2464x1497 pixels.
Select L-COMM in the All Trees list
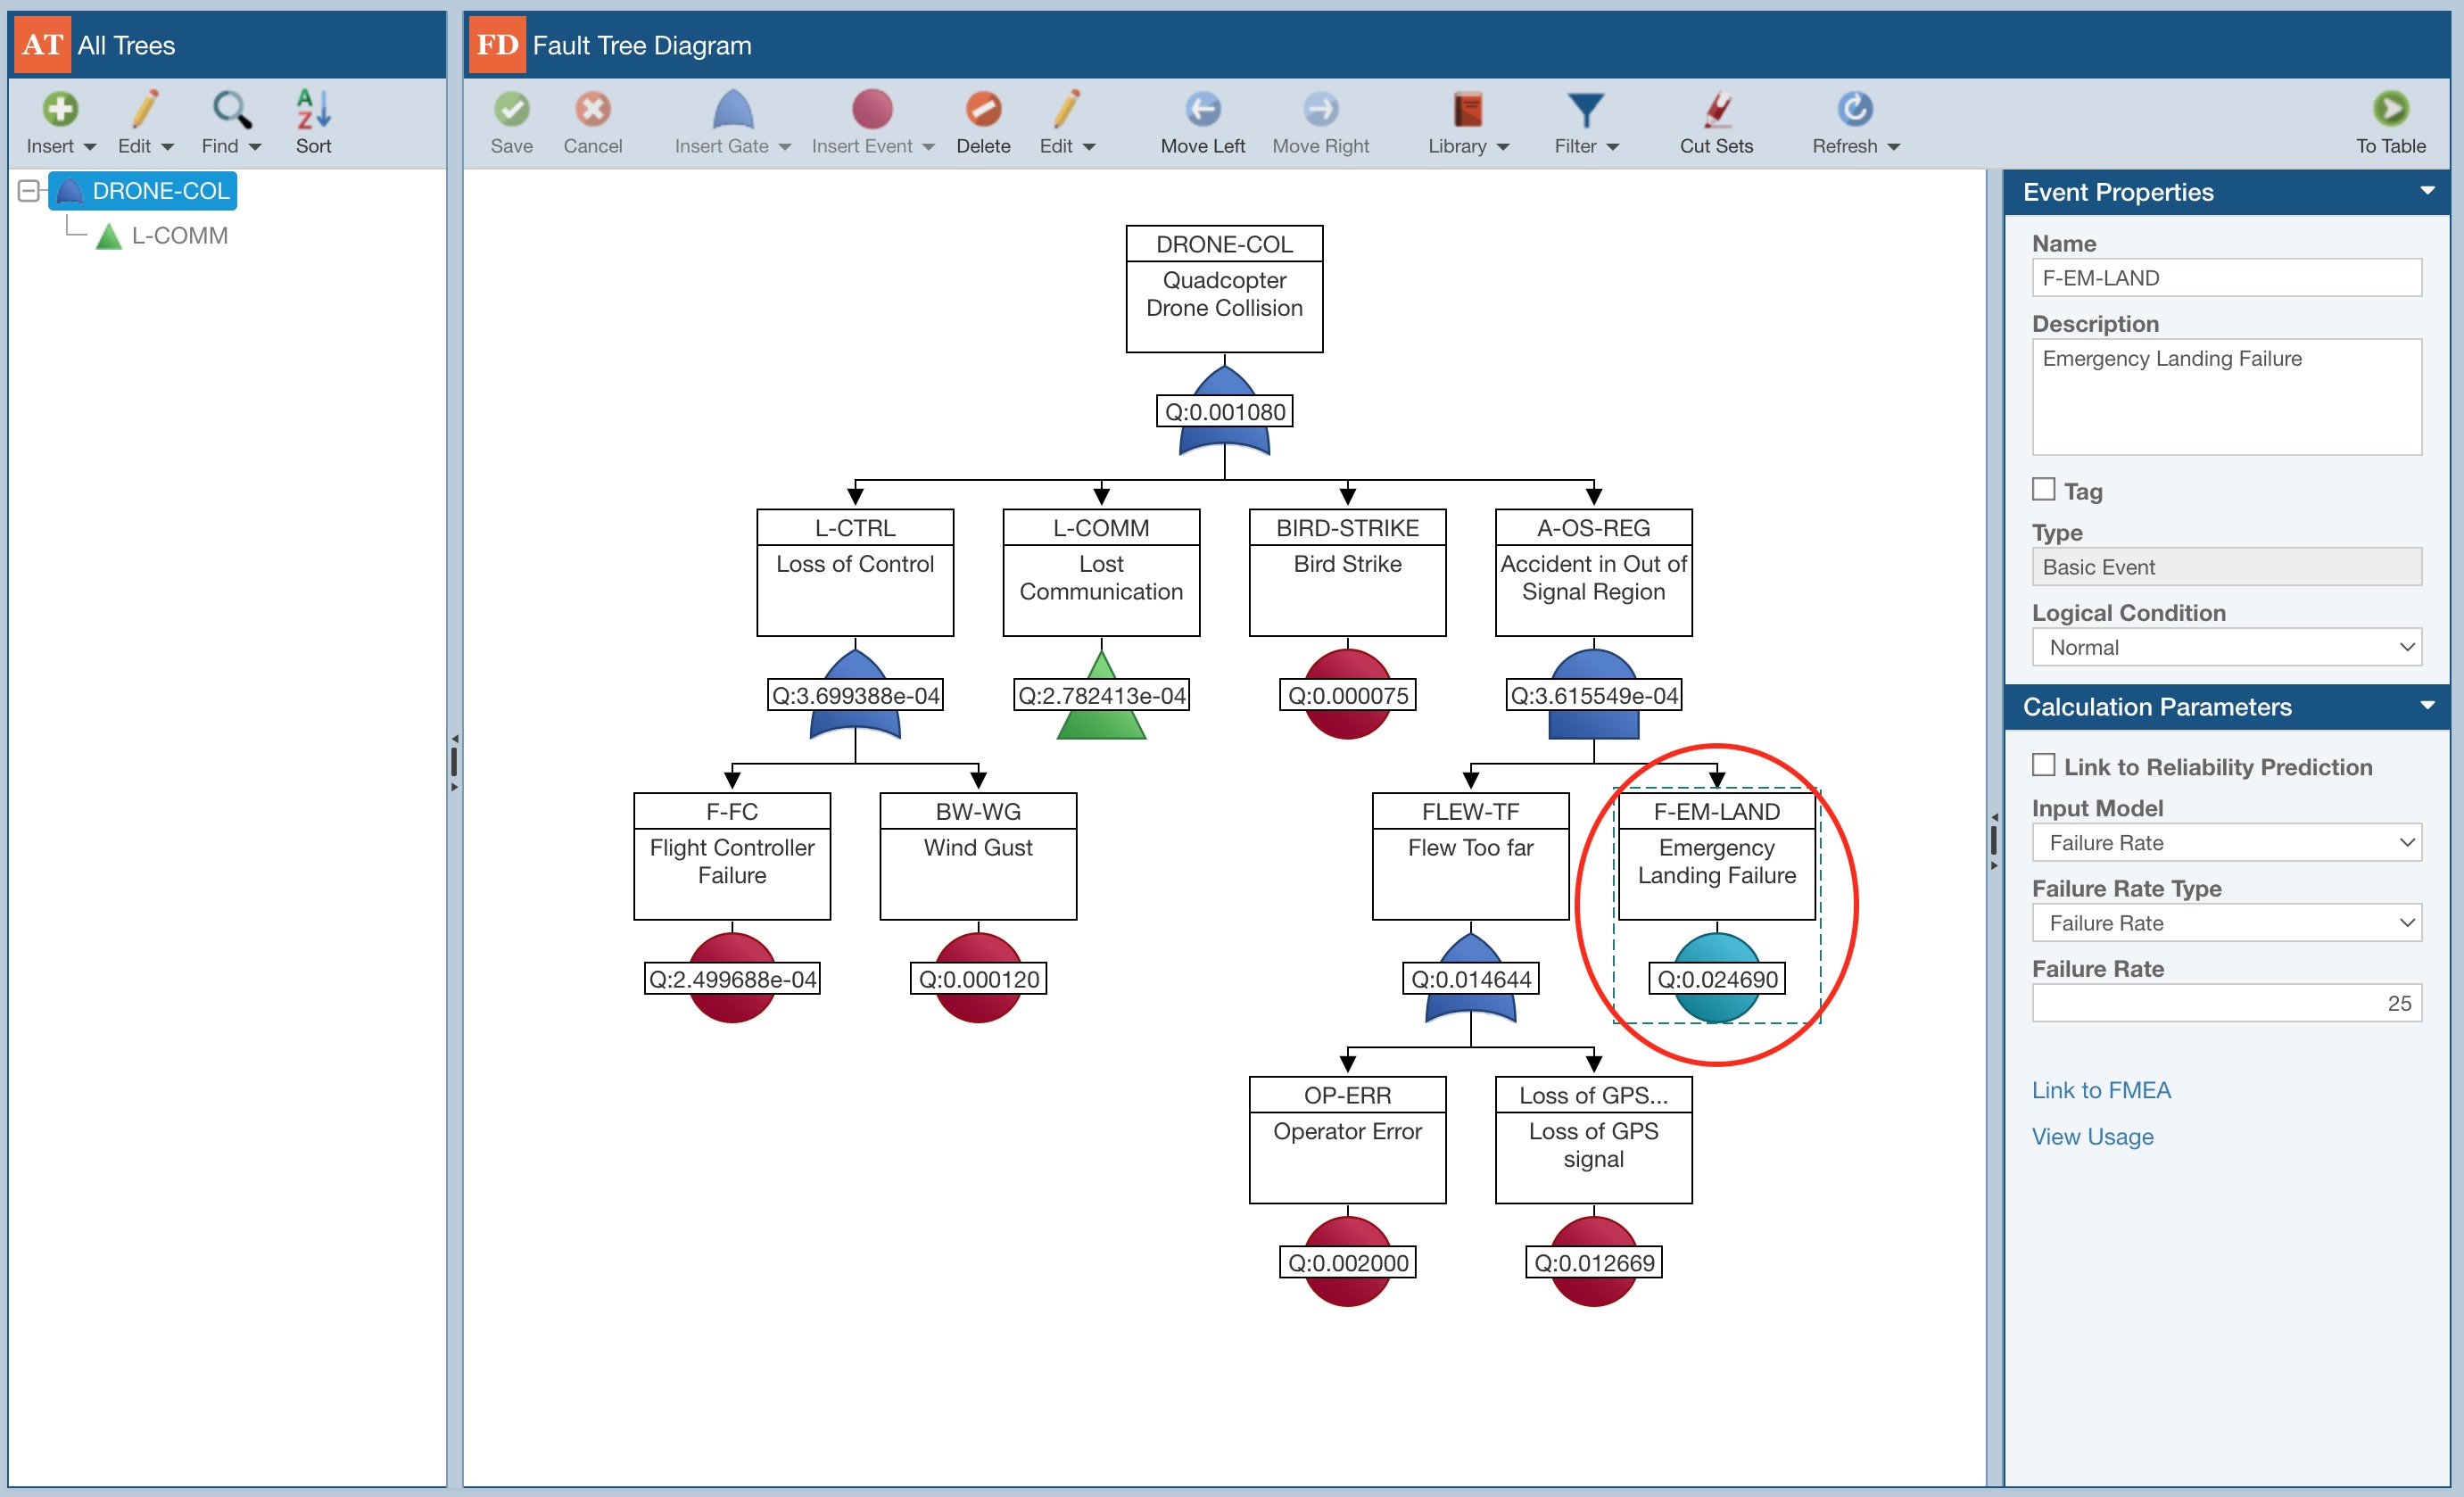point(179,236)
